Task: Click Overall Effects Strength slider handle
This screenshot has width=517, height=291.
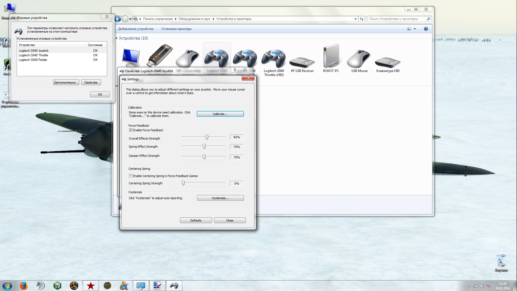Action: point(207,137)
